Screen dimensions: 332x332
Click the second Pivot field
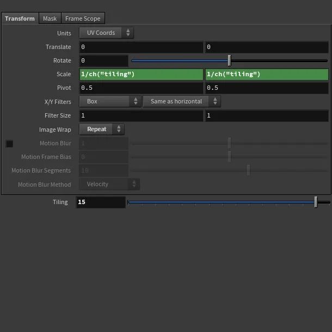click(267, 88)
